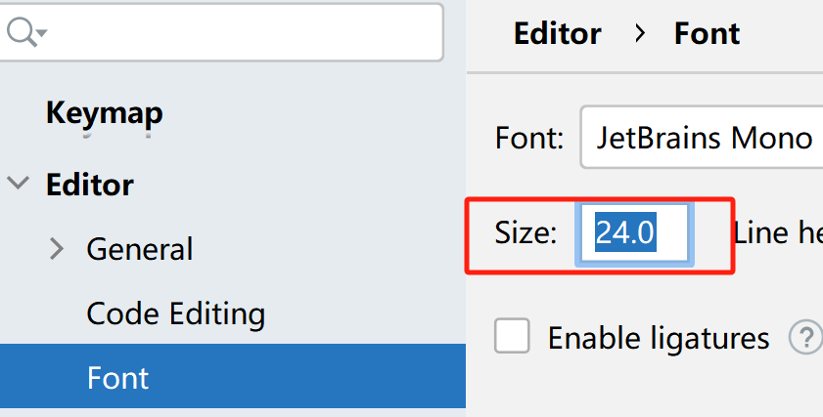Viewport: 823px width, 417px height.
Task: Click the partially visible Line height label
Action: click(777, 233)
